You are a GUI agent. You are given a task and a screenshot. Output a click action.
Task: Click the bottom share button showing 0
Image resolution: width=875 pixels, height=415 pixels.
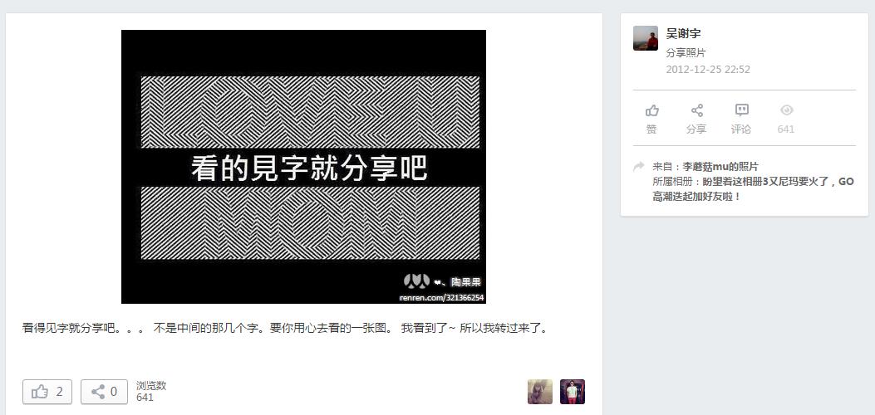pyautogui.click(x=104, y=392)
